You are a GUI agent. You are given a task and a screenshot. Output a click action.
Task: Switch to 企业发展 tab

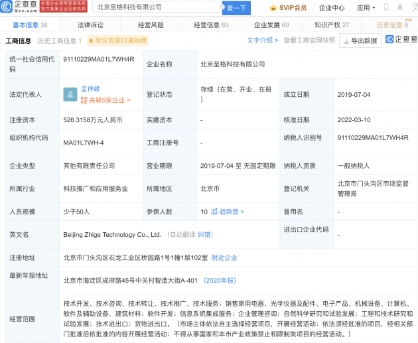pos(271,25)
